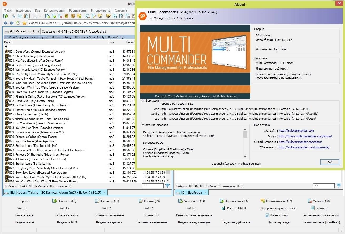Click the edit file pencil icon in the toolbar
Screen dimensions: 345x234
tap(94, 16)
